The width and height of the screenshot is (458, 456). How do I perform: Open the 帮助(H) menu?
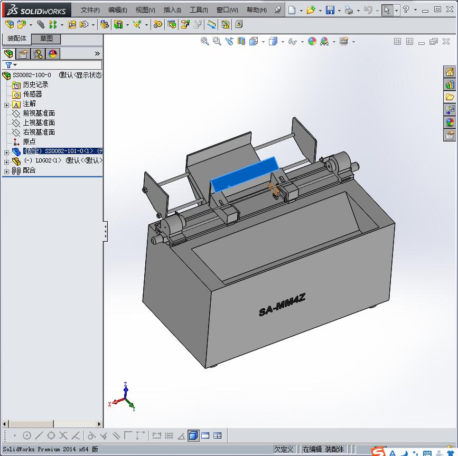point(256,10)
